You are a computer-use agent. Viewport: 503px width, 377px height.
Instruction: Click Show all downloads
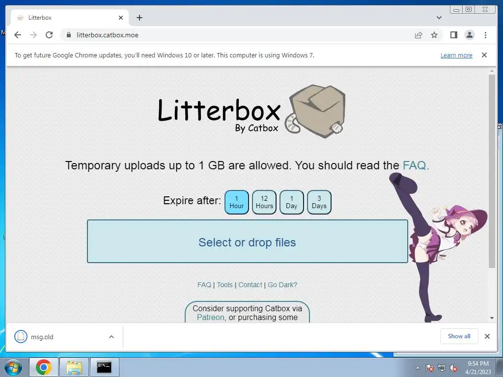click(459, 336)
